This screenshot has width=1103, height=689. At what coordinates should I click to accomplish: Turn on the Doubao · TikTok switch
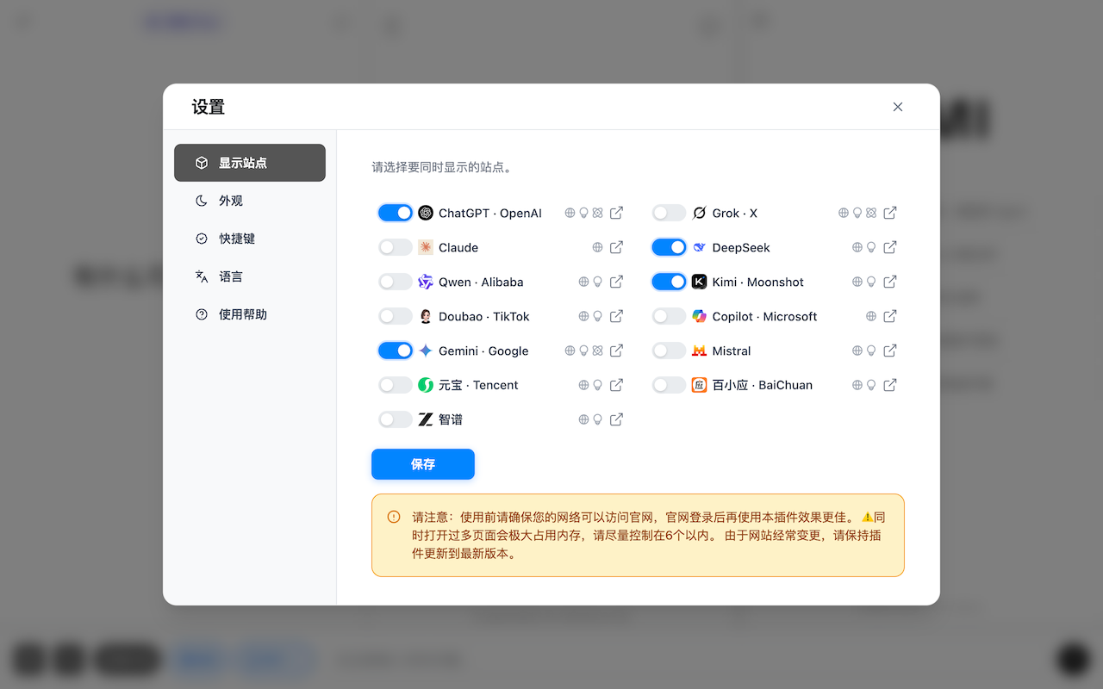(395, 316)
